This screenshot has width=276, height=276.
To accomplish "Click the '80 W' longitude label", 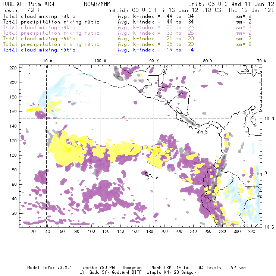I will click(x=208, y=61).
